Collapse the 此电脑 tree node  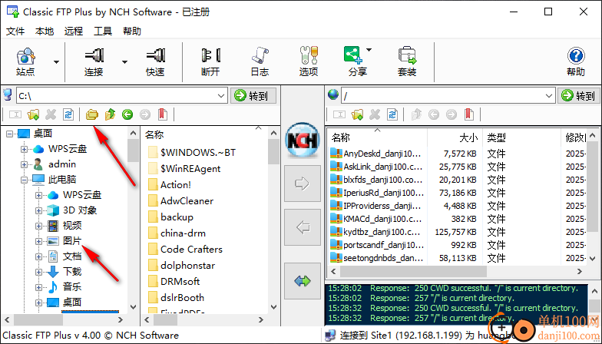click(25, 180)
